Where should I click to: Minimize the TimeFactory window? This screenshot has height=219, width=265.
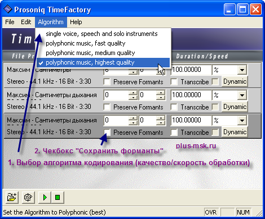tap(229, 9)
